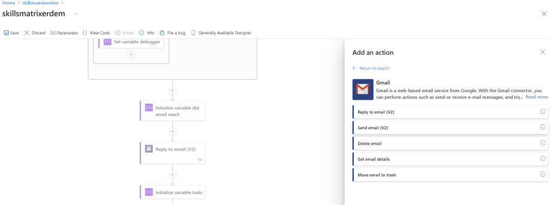Click File a bug

tap(172, 33)
